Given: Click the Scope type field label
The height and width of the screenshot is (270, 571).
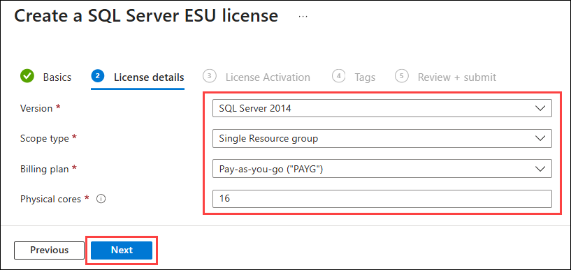Looking at the screenshot, I should 45,138.
